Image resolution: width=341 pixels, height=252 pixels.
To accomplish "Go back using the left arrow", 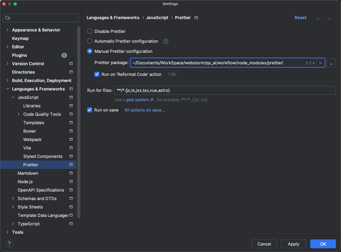I will [x=319, y=19].
